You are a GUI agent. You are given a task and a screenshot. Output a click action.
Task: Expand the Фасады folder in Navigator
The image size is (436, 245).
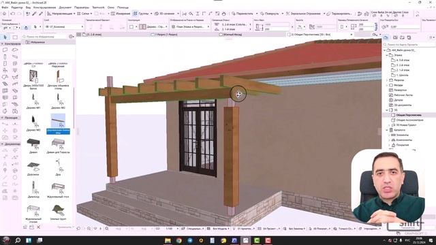click(x=387, y=85)
